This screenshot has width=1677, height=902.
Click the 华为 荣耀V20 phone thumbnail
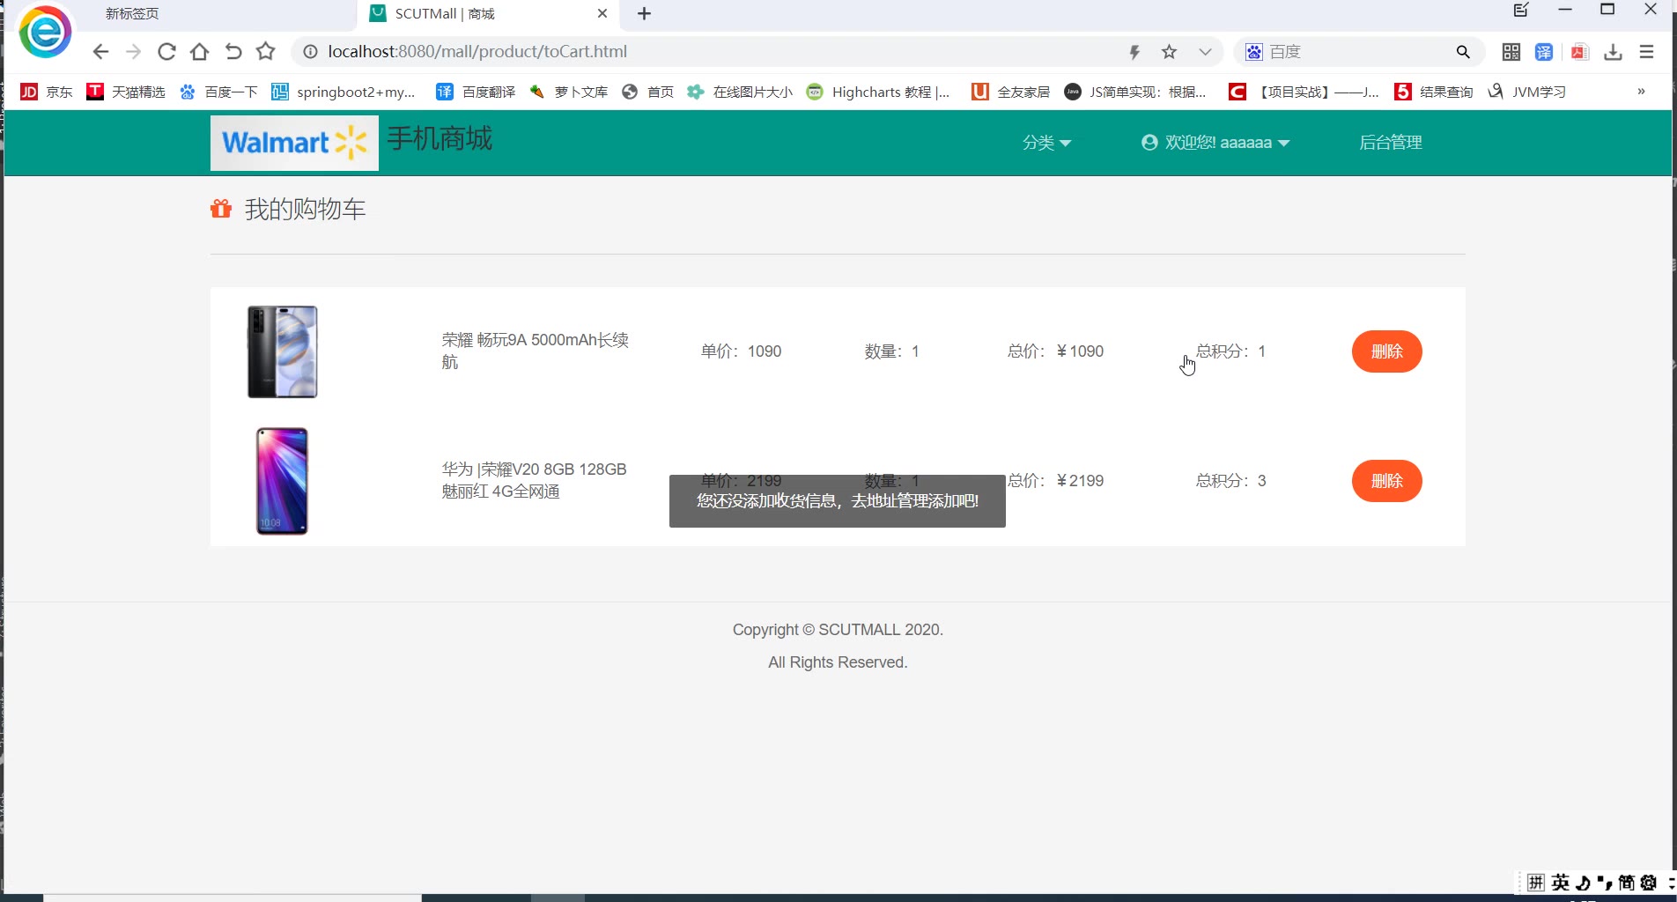[282, 481]
